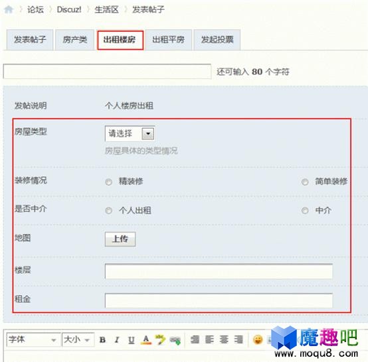Open the 生活区 breadcrumb link
The image size is (368, 362).
coord(106,9)
